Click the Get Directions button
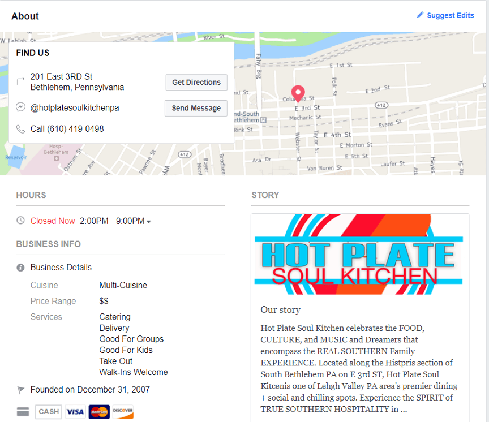489x422 pixels. (x=196, y=82)
